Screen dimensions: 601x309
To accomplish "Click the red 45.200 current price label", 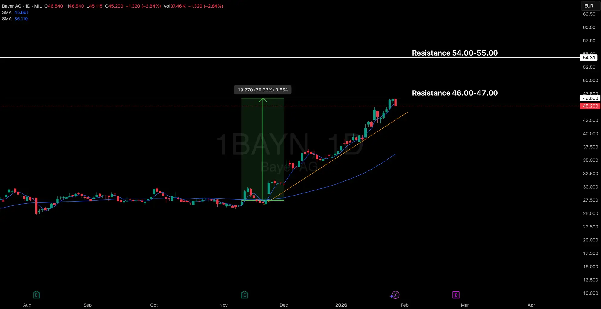I will [590, 106].
